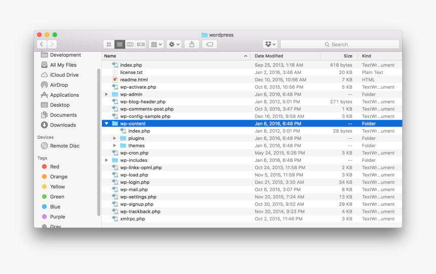
Task: Select the Blue tag
Action: pos(51,207)
